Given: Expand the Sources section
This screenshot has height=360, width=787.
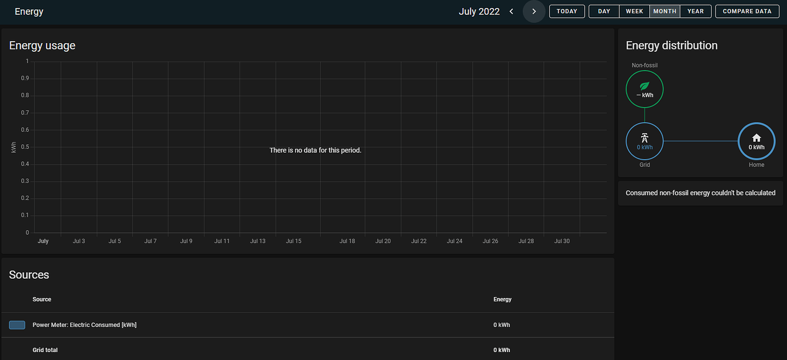Looking at the screenshot, I should click(29, 275).
